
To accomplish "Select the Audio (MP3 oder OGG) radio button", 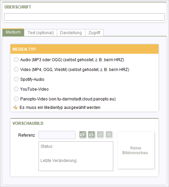I will click(16, 60).
